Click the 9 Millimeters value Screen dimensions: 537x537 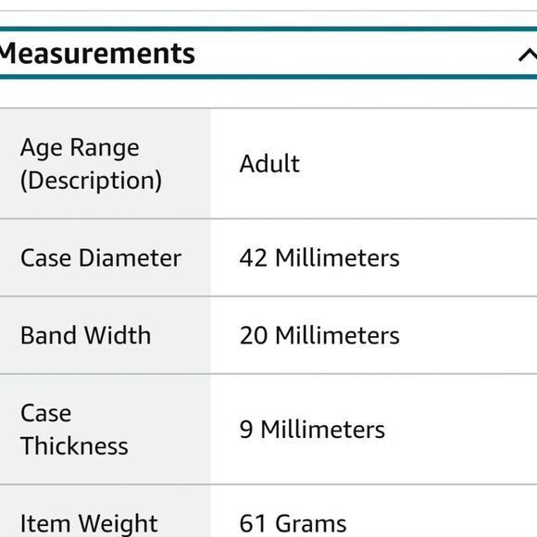click(x=312, y=430)
